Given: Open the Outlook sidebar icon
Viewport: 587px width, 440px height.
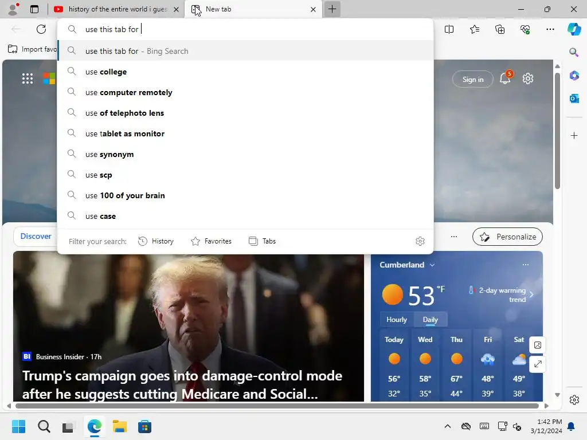Looking at the screenshot, I should 574,99.
